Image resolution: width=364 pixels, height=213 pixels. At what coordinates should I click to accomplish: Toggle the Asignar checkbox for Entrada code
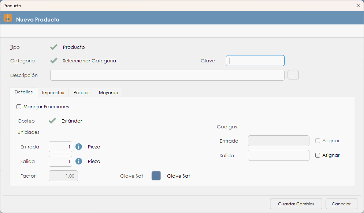point(317,141)
